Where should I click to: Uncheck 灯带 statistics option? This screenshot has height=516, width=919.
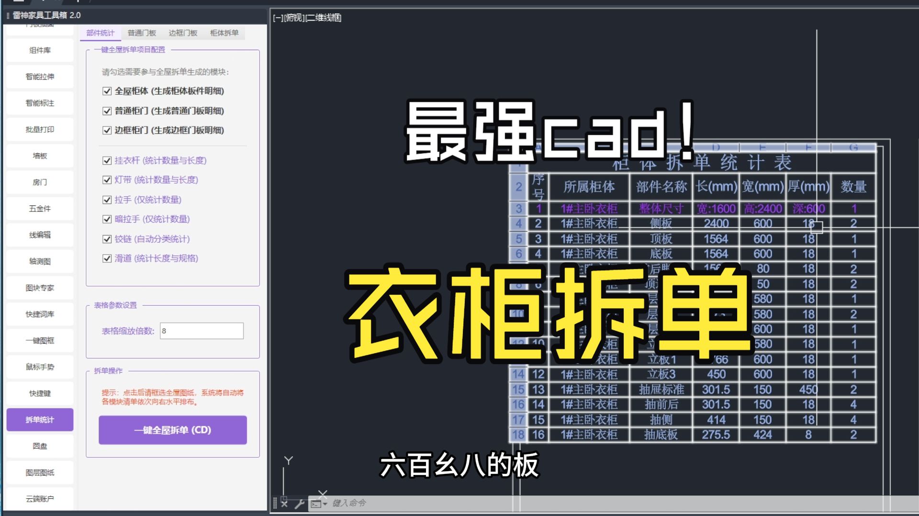pyautogui.click(x=107, y=180)
